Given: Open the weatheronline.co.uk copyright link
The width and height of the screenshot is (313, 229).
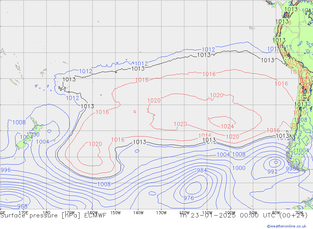Looking at the screenshot, I should tap(287, 226).
